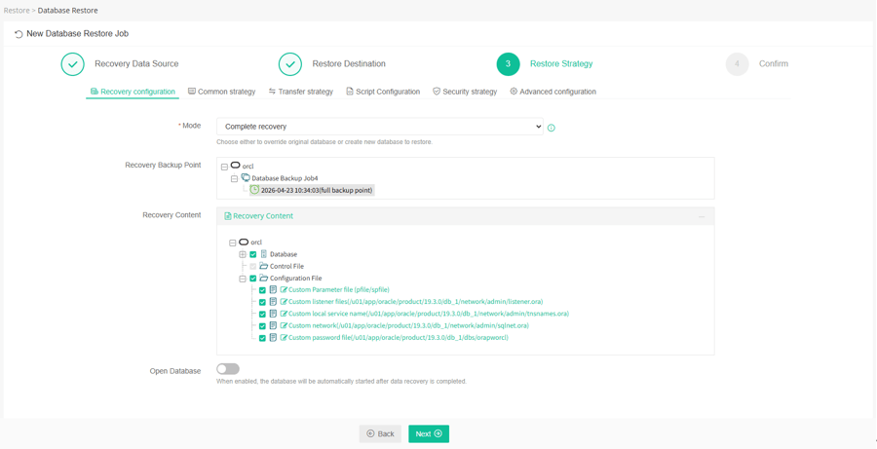Click the Recovery Content panel title

pos(263,216)
